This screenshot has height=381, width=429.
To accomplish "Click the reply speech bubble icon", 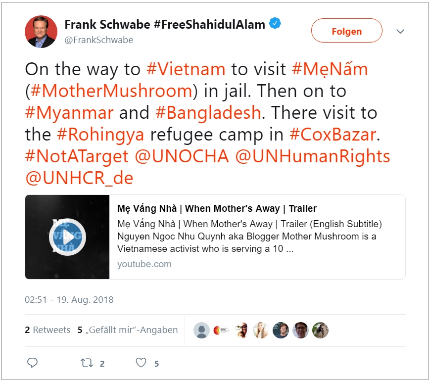I will tap(32, 363).
